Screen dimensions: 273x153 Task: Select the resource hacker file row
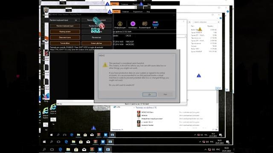pyautogui.click(x=176, y=125)
